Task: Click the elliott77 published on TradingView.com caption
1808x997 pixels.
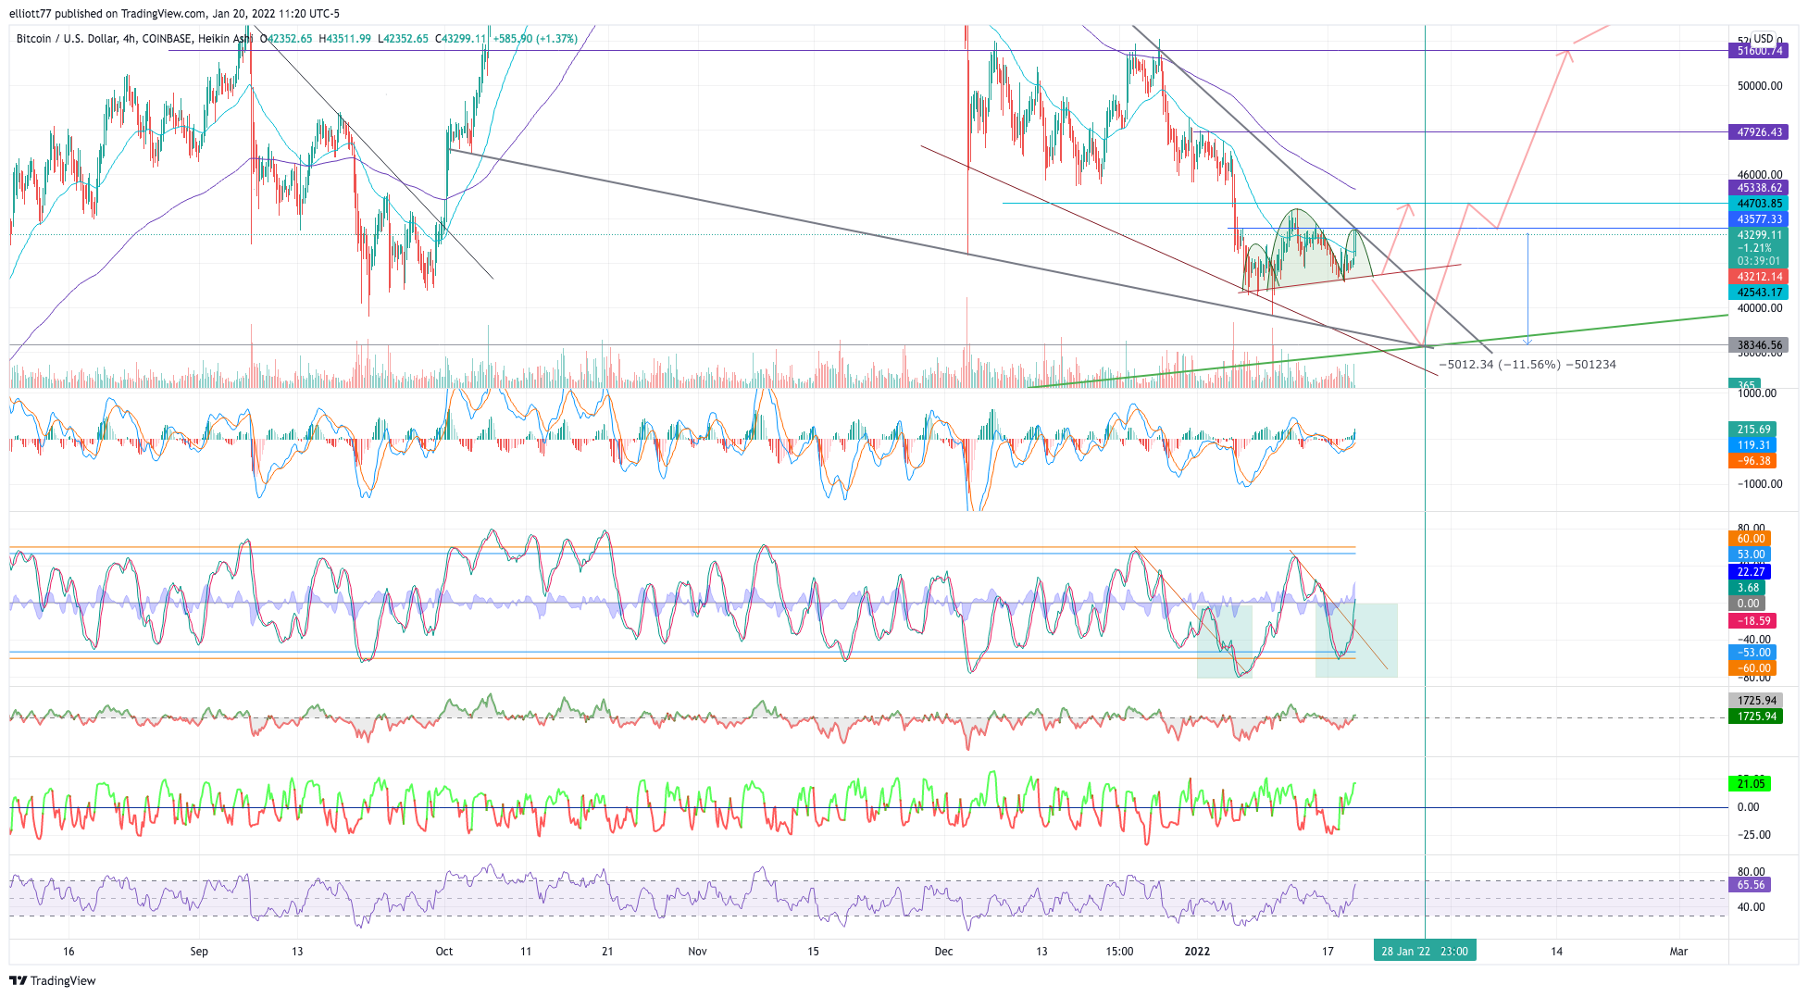Action: pos(175,13)
